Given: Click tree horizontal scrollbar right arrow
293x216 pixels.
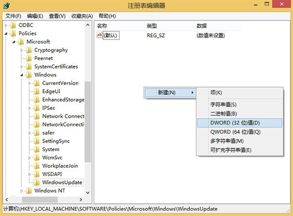Looking at the screenshot, I should coord(81,199).
